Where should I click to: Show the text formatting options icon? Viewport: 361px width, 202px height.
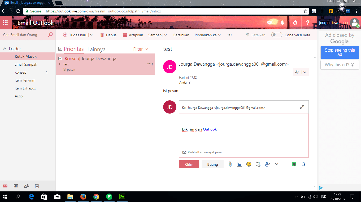(x=267, y=164)
